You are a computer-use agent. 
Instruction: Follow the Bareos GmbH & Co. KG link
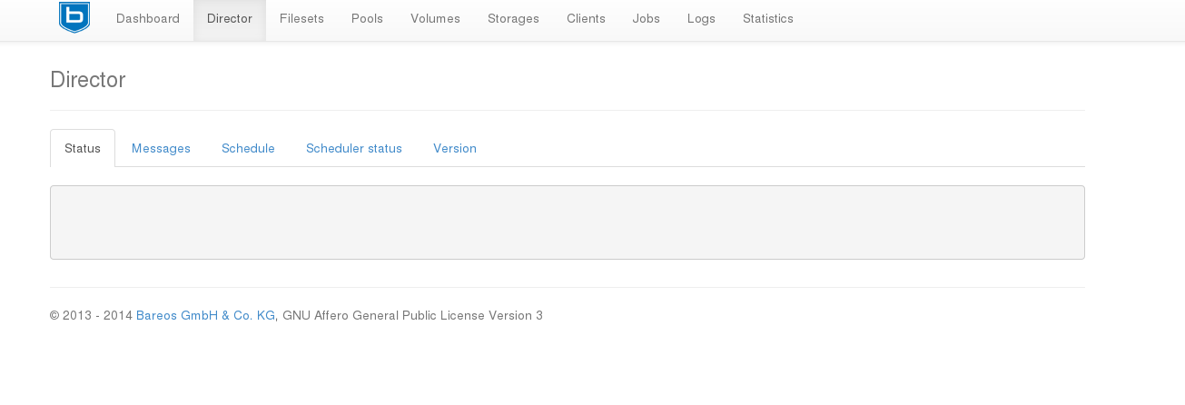[205, 316]
